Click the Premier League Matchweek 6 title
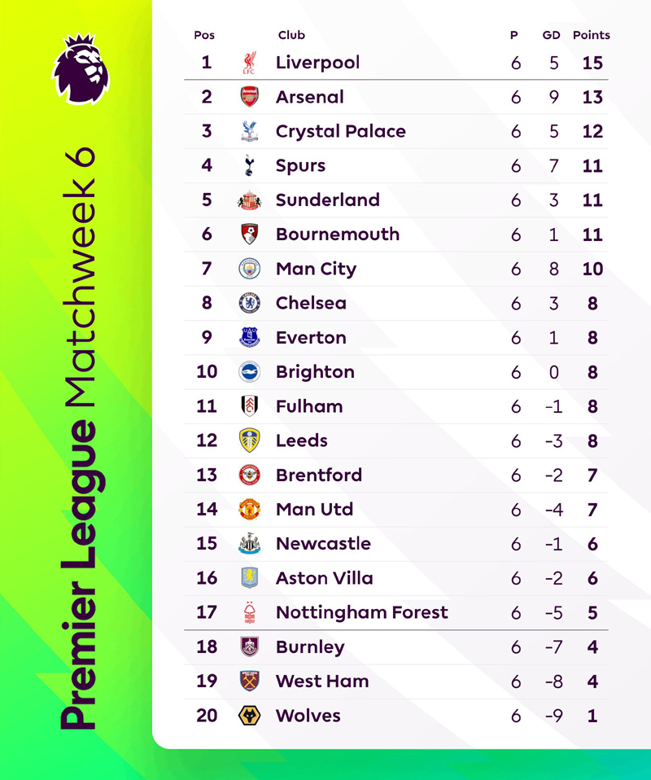 (79, 440)
